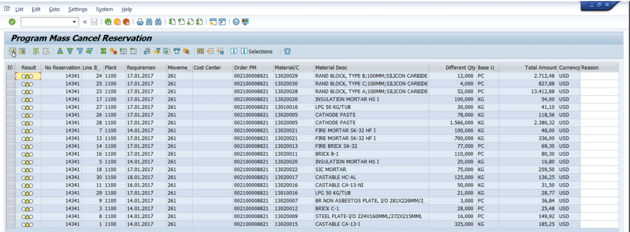Screen dimensions: 630x232
Task: Click the Material Desc column header
Action: 331,68
